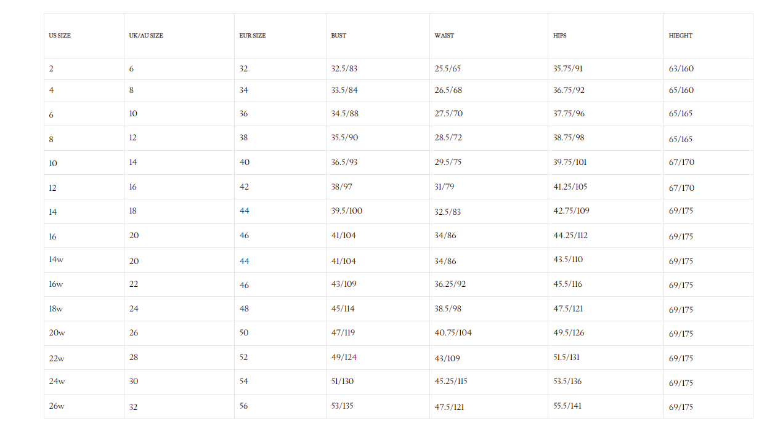Click the bust value 39.5/100

point(347,210)
